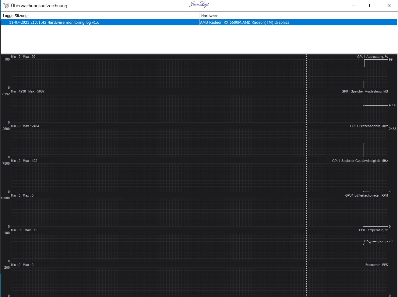Click the Min : 0 Max : 2484 readout

(25, 126)
